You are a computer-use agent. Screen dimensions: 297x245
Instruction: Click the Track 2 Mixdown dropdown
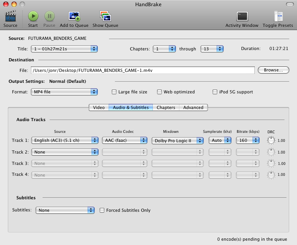click(x=177, y=152)
